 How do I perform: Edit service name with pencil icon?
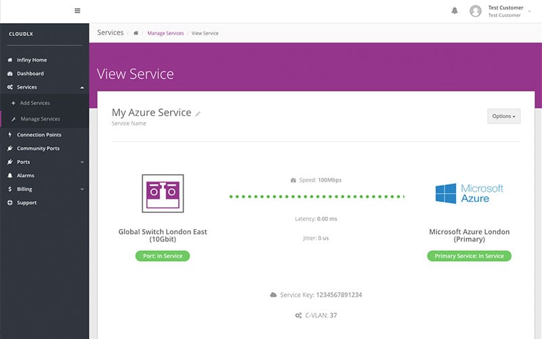(198, 113)
